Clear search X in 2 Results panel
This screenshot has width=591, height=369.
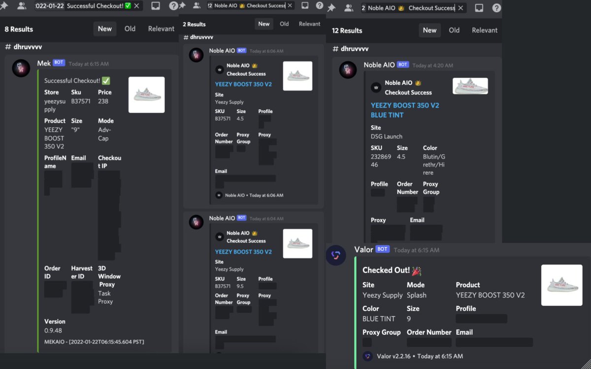[x=290, y=5]
